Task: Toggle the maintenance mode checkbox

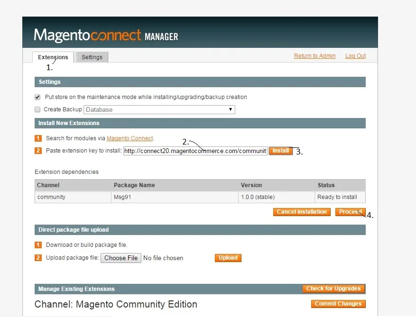Action: tap(37, 97)
